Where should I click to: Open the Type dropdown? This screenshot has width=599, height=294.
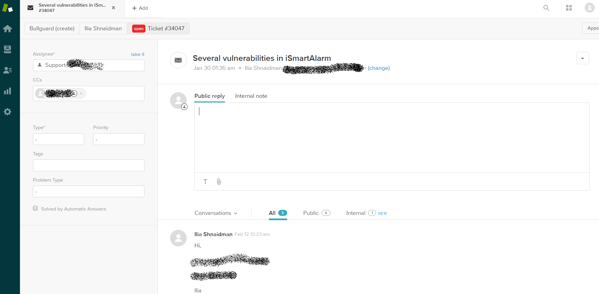pyautogui.click(x=59, y=139)
